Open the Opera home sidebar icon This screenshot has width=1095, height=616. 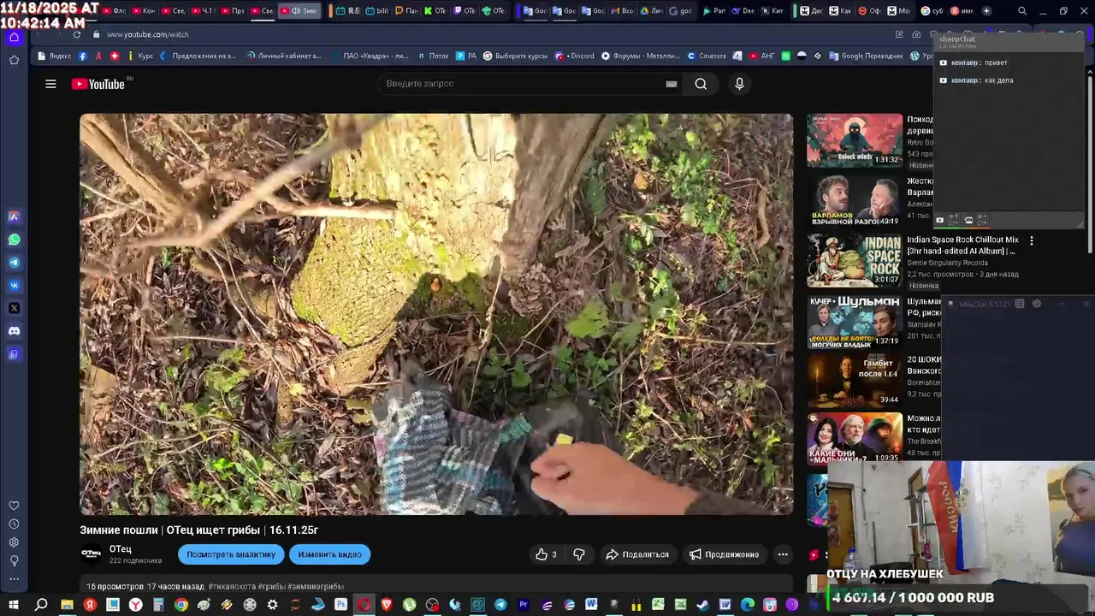(x=14, y=37)
